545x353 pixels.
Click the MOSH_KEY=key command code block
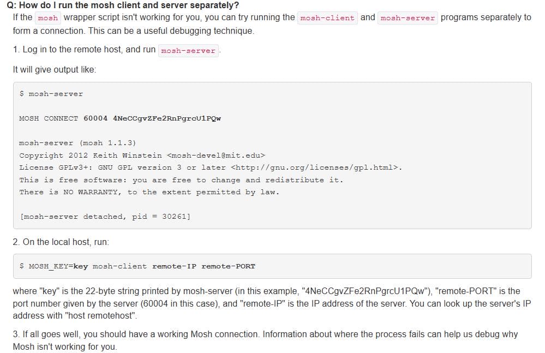coord(272,266)
